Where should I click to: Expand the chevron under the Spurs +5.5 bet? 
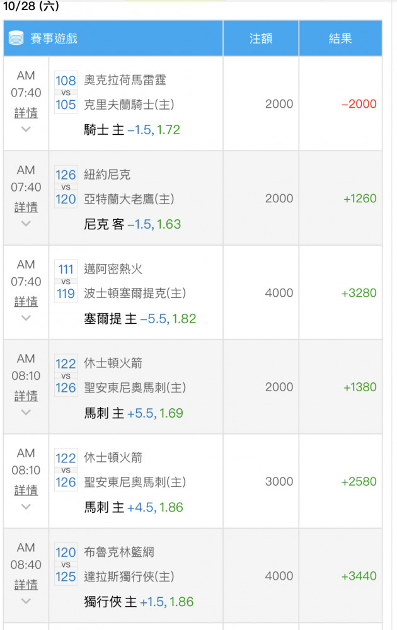[26, 413]
